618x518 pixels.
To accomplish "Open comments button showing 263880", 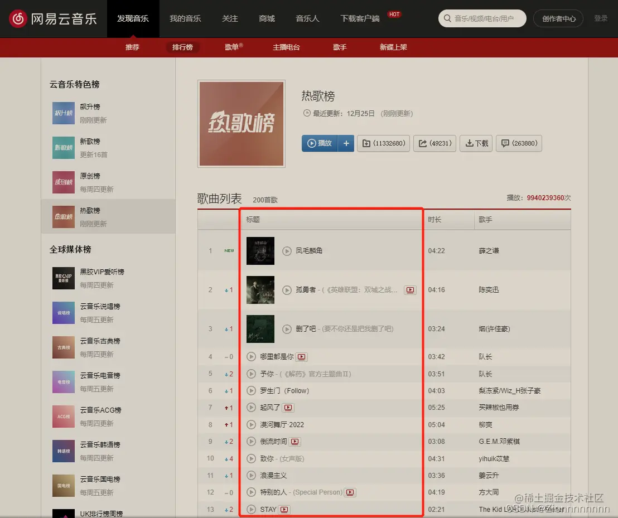I will pyautogui.click(x=519, y=143).
